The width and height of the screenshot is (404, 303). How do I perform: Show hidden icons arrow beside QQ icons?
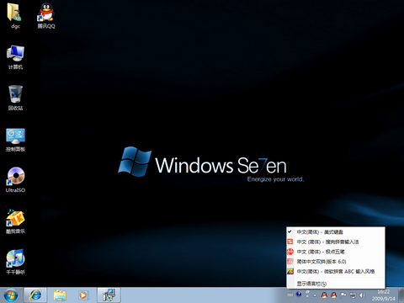315,295
